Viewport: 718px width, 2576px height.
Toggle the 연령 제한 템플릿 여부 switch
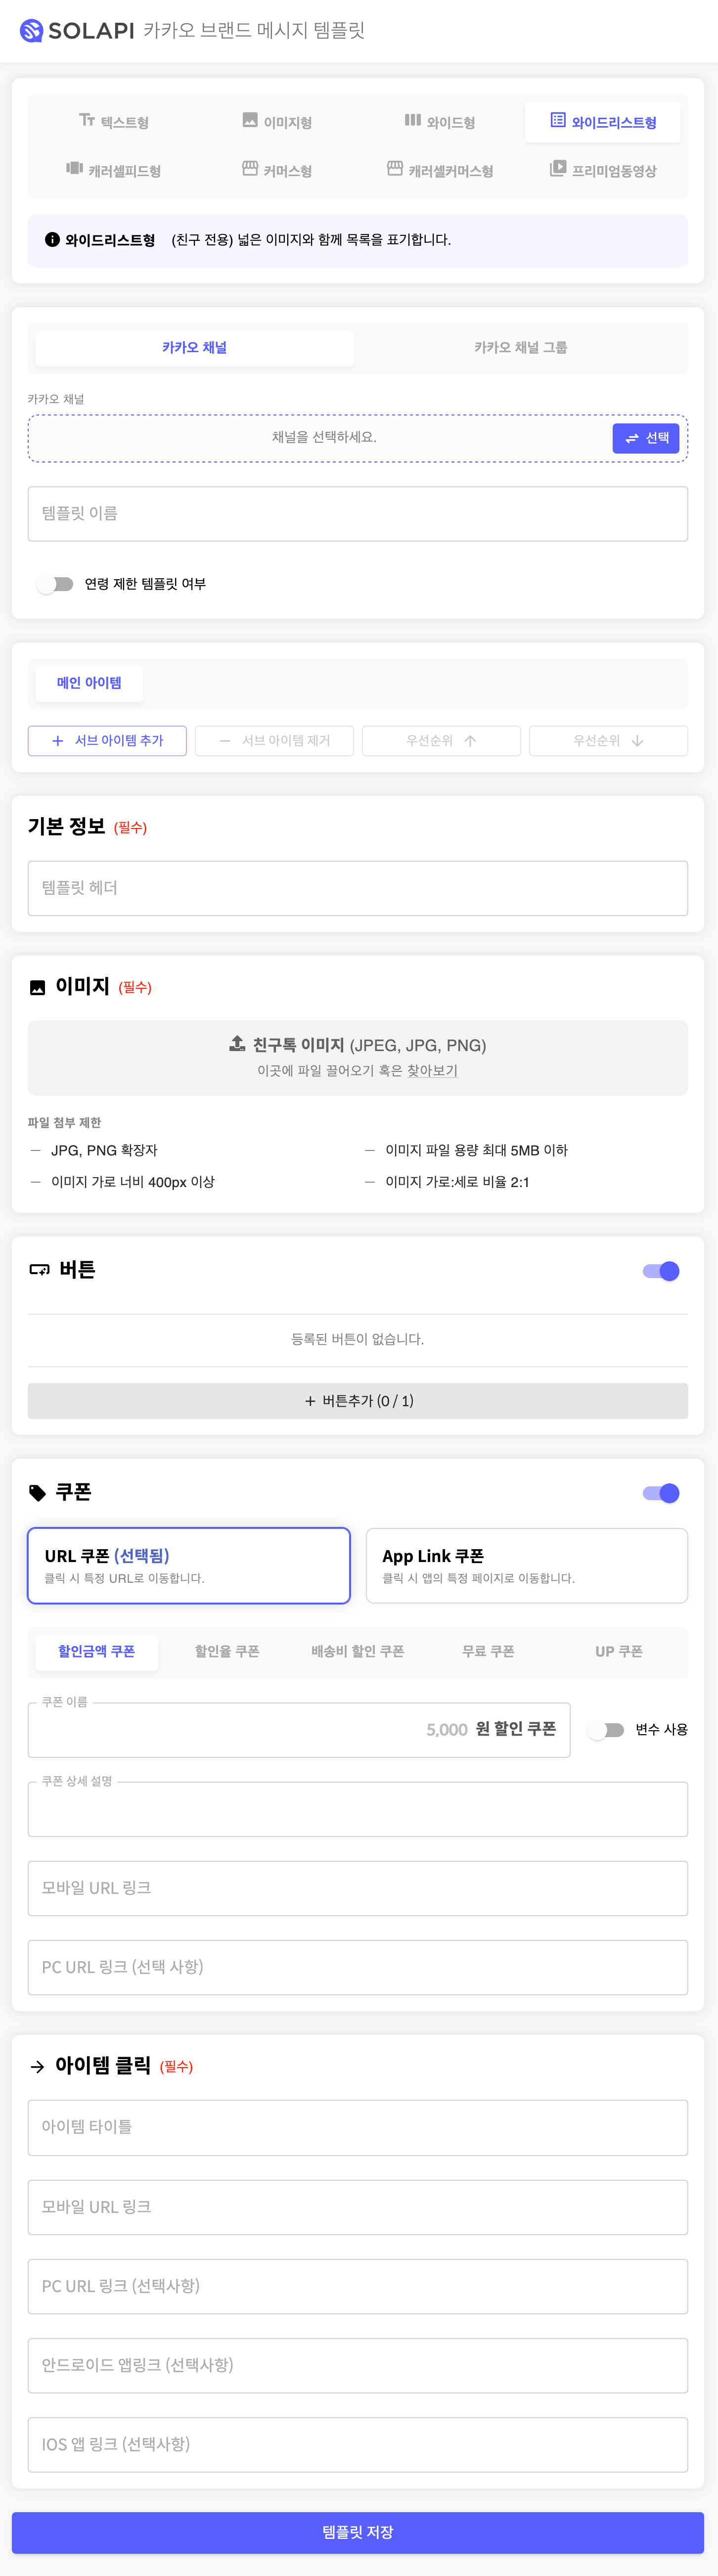(56, 584)
